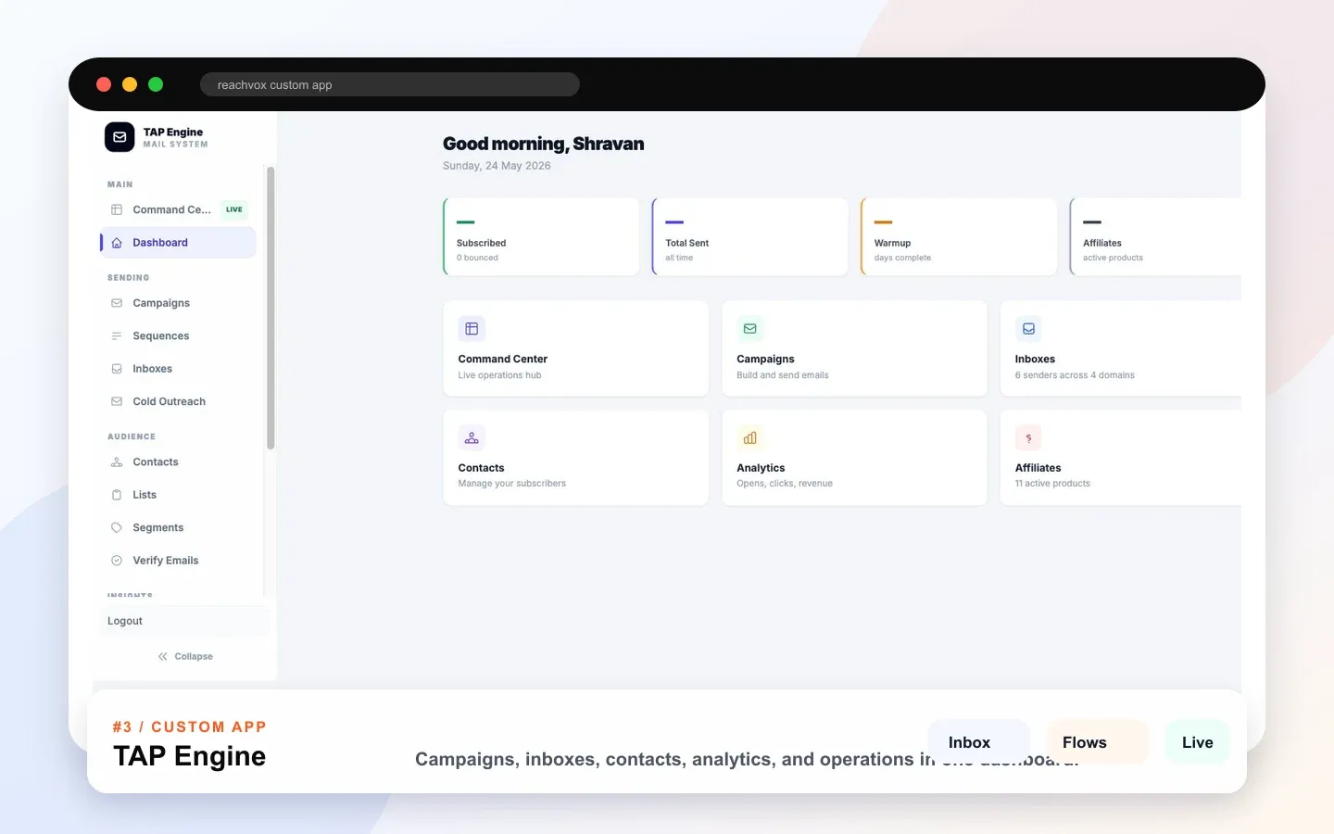Screen dimensions: 1334x834
Task: Open the Command Center live operations card
Action: tap(576, 348)
